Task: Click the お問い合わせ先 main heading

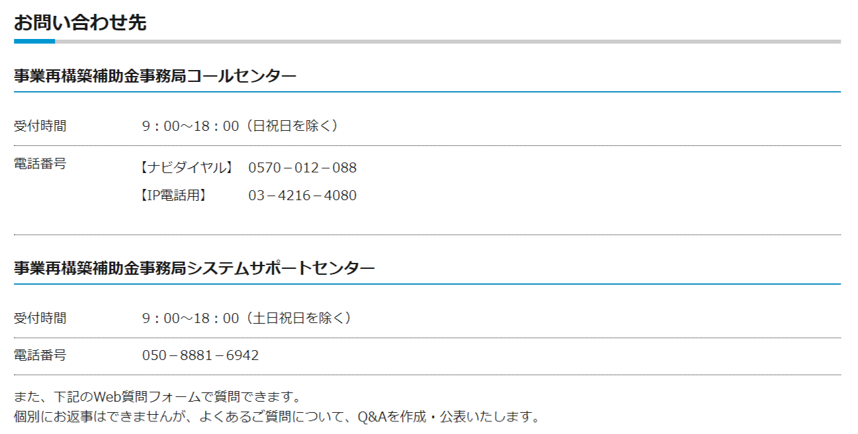Action: [x=80, y=22]
